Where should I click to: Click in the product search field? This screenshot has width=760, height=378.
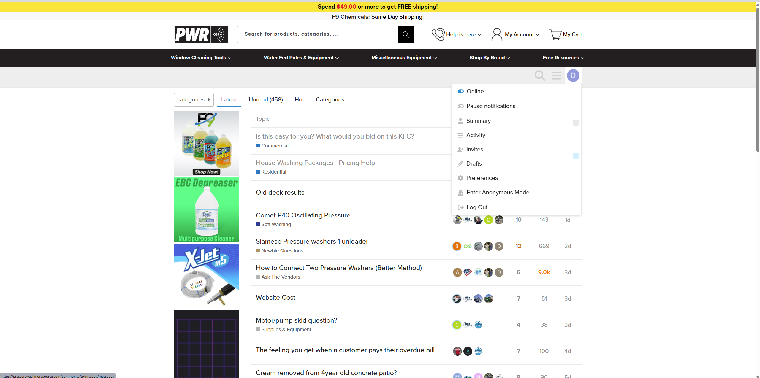pyautogui.click(x=317, y=34)
